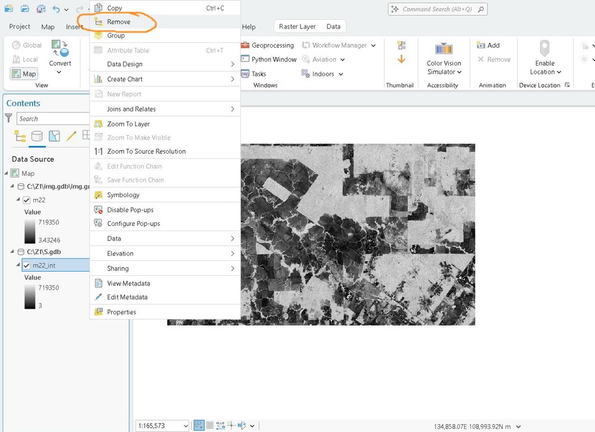Open the Map ribbon tab
Image resolution: width=595 pixels, height=432 pixels.
tap(48, 27)
